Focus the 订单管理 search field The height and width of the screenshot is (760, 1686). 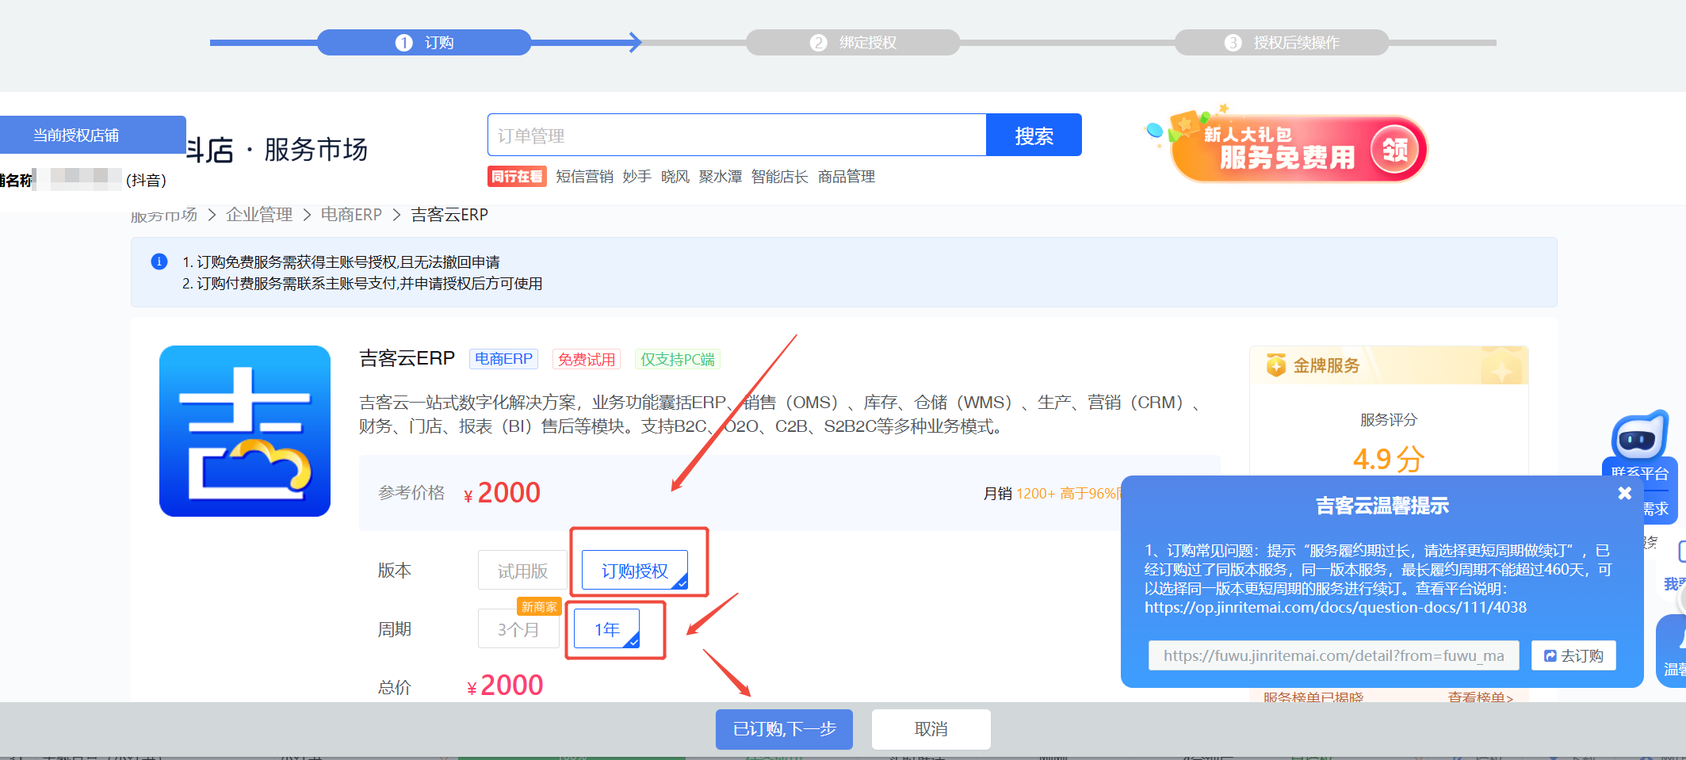coord(737,136)
